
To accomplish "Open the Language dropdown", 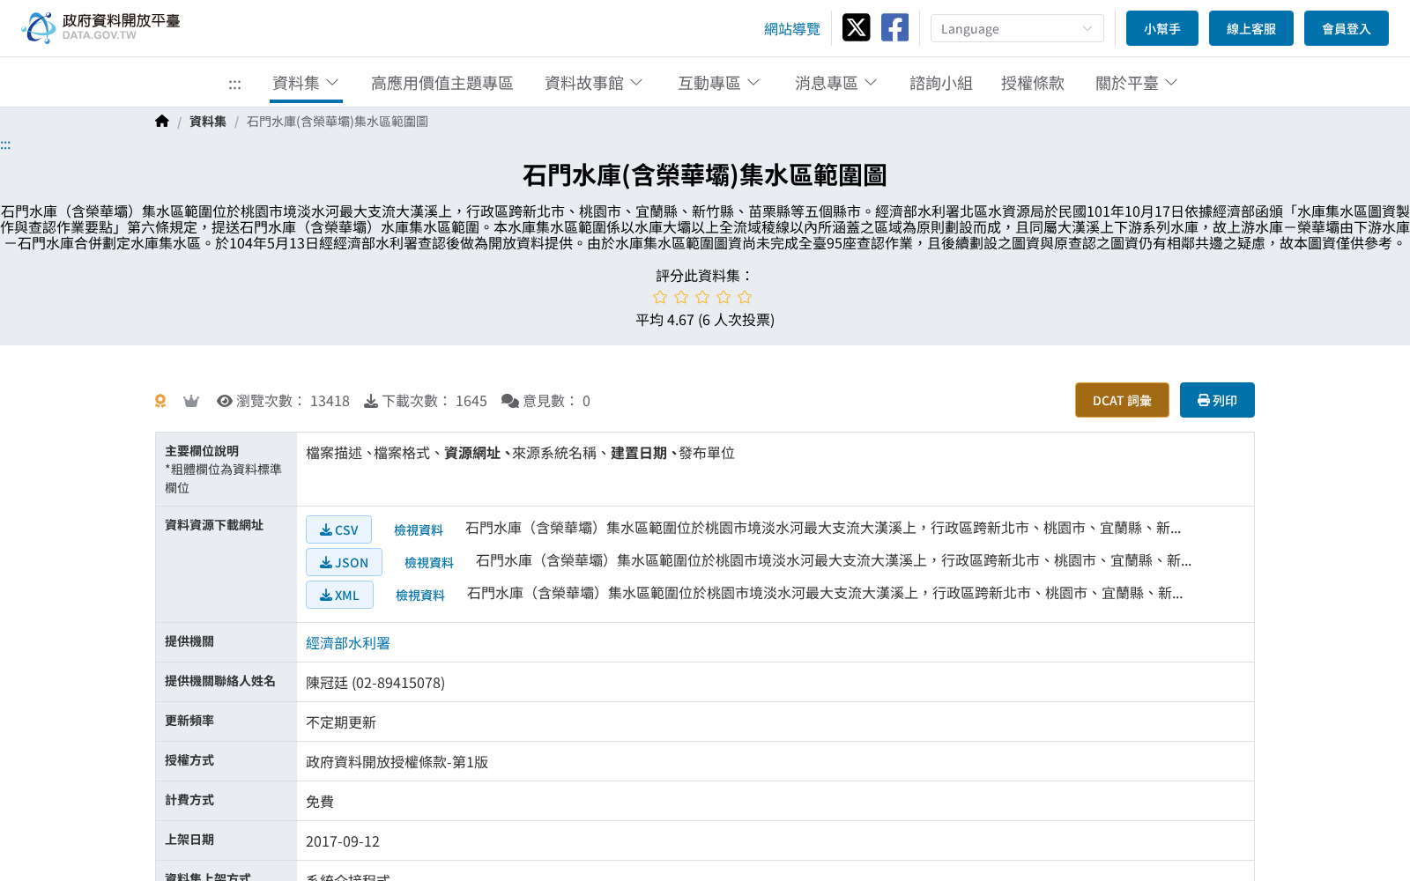I will (1017, 28).
